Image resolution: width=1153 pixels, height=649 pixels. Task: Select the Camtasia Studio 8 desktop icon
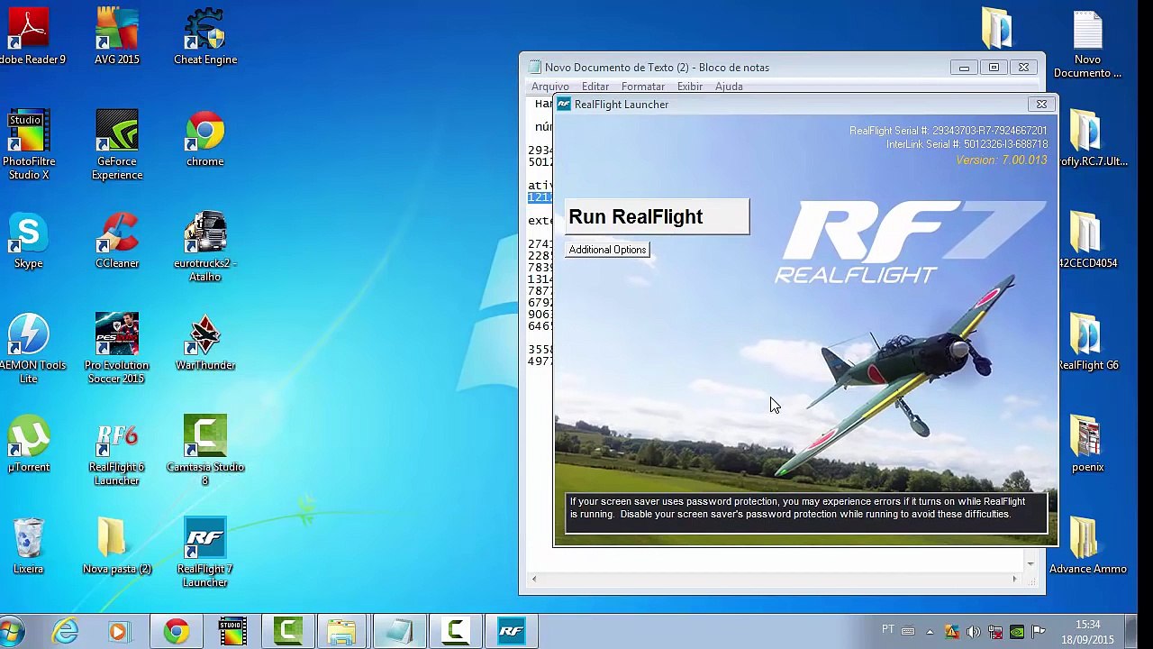click(x=205, y=452)
